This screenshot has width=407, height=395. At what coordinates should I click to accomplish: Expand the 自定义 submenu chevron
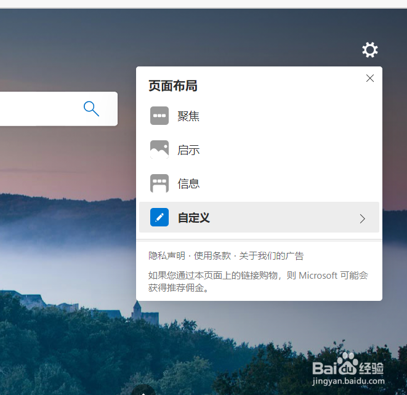pyautogui.click(x=362, y=218)
